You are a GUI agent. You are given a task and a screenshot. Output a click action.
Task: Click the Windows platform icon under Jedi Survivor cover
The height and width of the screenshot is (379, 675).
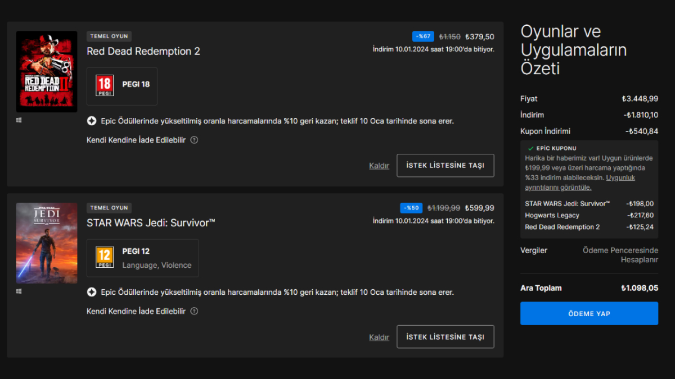(19, 291)
